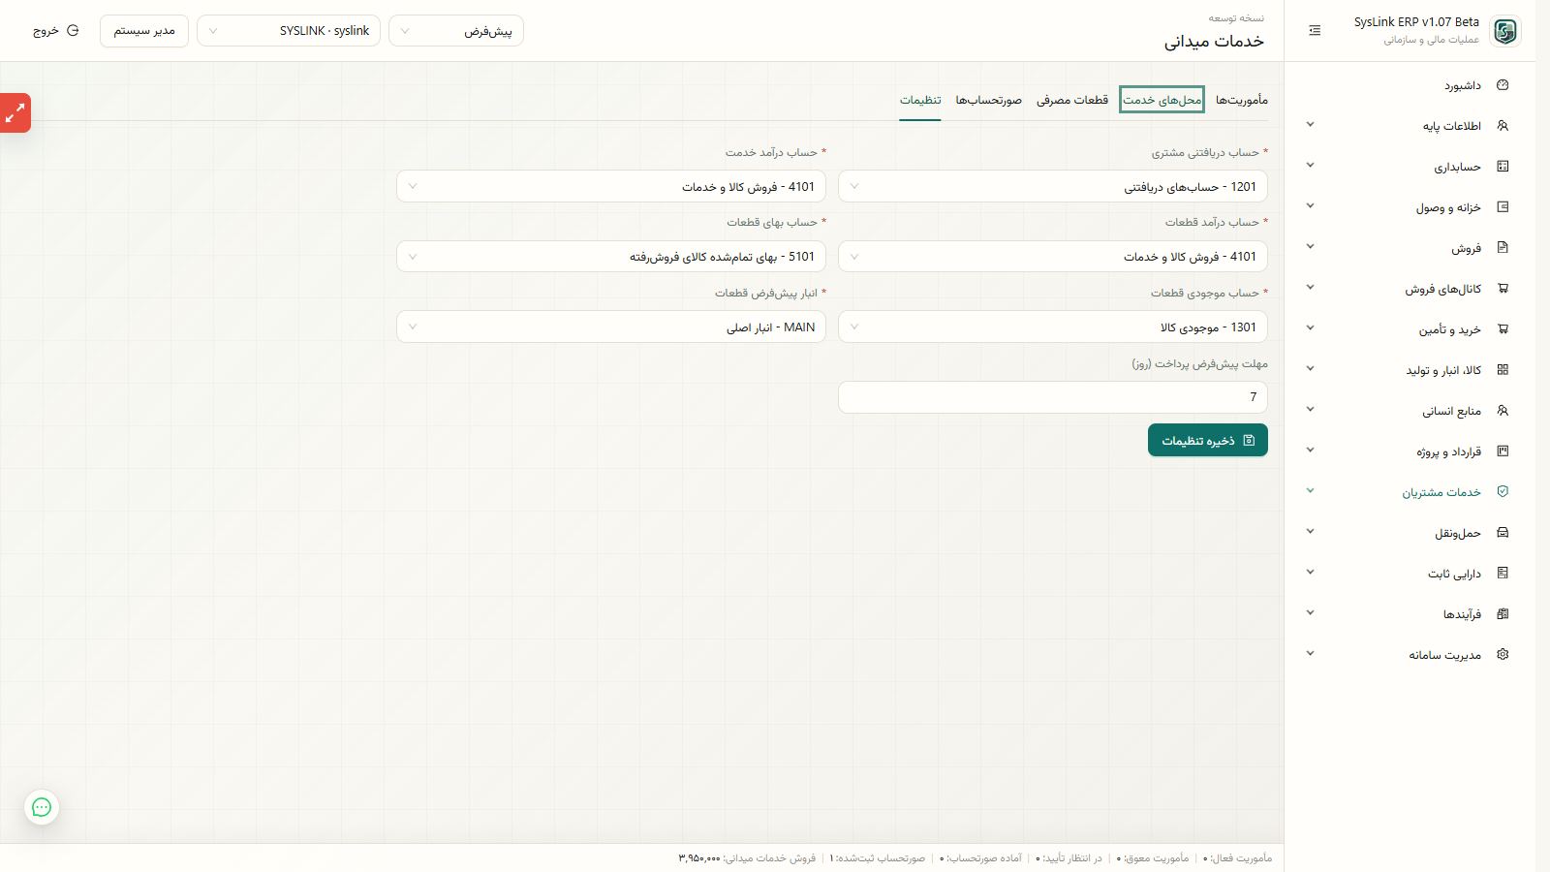Click the حسابداری accounting icon in sidebar
The width and height of the screenshot is (1550, 872).
(1503, 167)
